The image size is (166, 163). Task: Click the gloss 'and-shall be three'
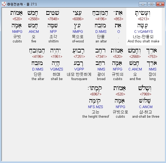(x=146, y=117)
